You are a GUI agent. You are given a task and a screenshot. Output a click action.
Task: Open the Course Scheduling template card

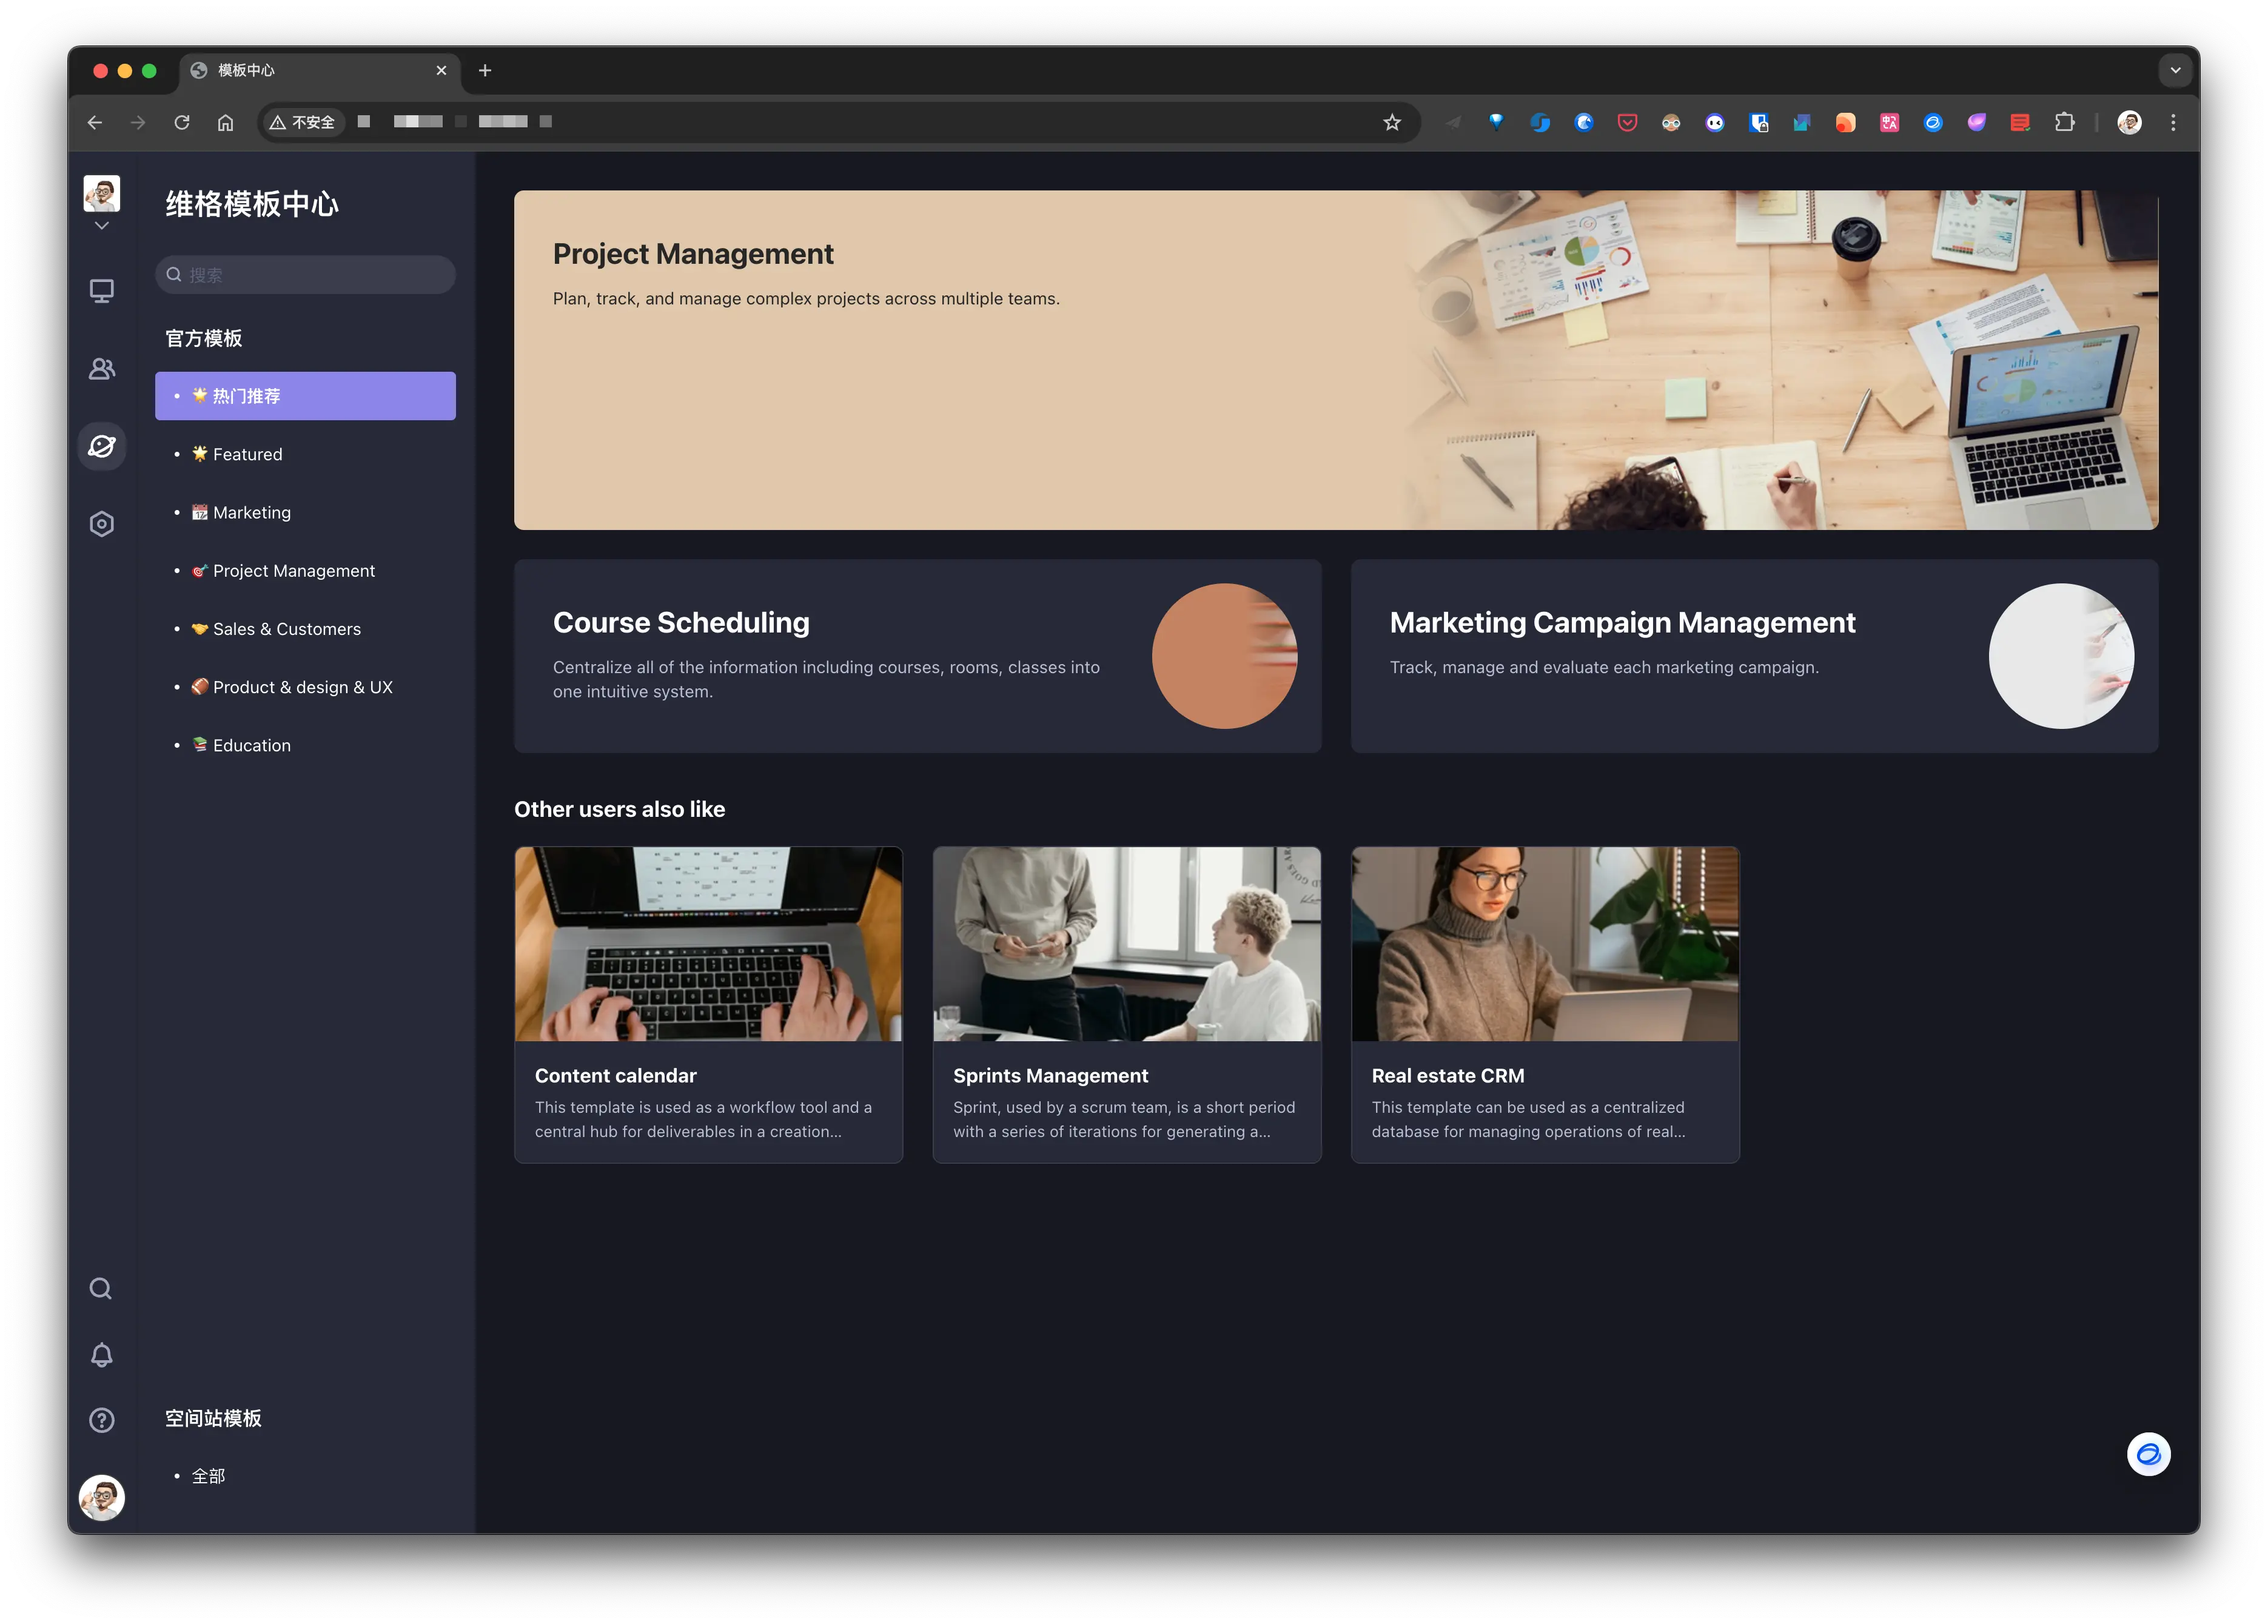[x=917, y=656]
